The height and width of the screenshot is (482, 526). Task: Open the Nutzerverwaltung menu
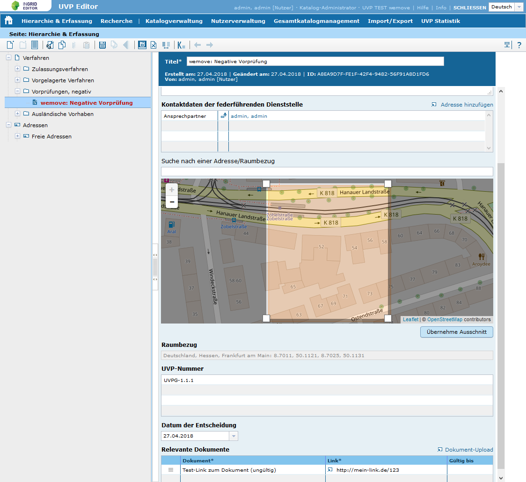pyautogui.click(x=238, y=21)
